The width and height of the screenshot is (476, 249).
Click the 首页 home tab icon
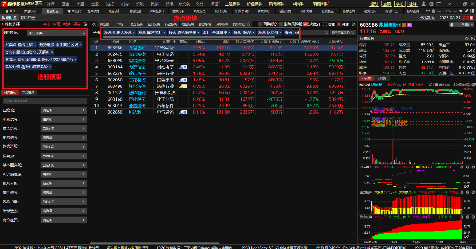pos(7,11)
